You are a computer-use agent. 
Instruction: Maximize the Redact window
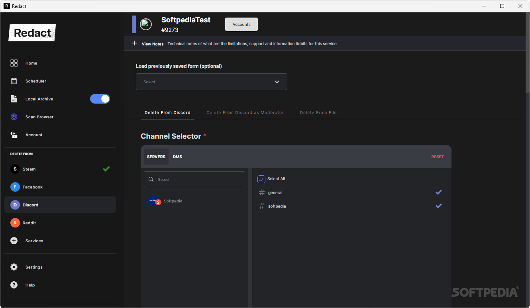(x=502, y=6)
